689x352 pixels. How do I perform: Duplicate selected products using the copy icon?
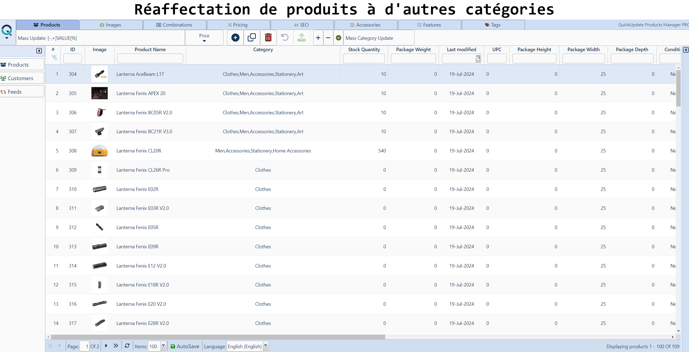(x=251, y=38)
